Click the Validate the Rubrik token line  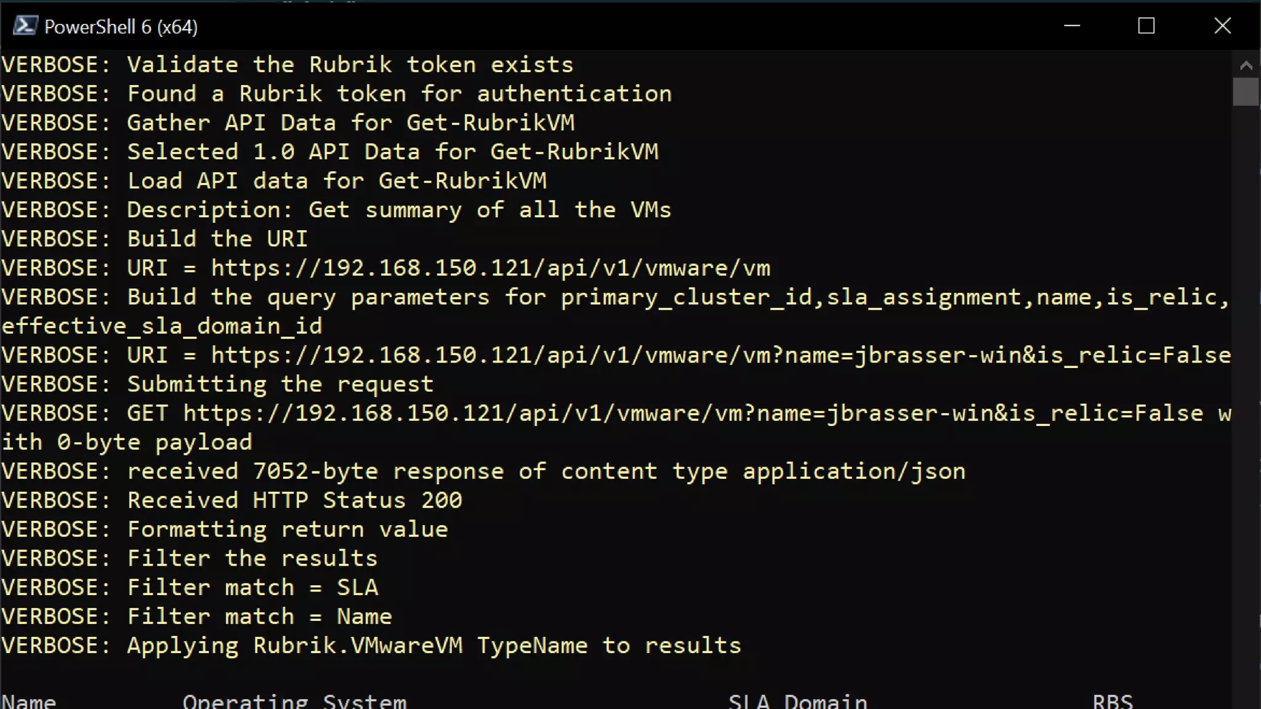point(288,65)
